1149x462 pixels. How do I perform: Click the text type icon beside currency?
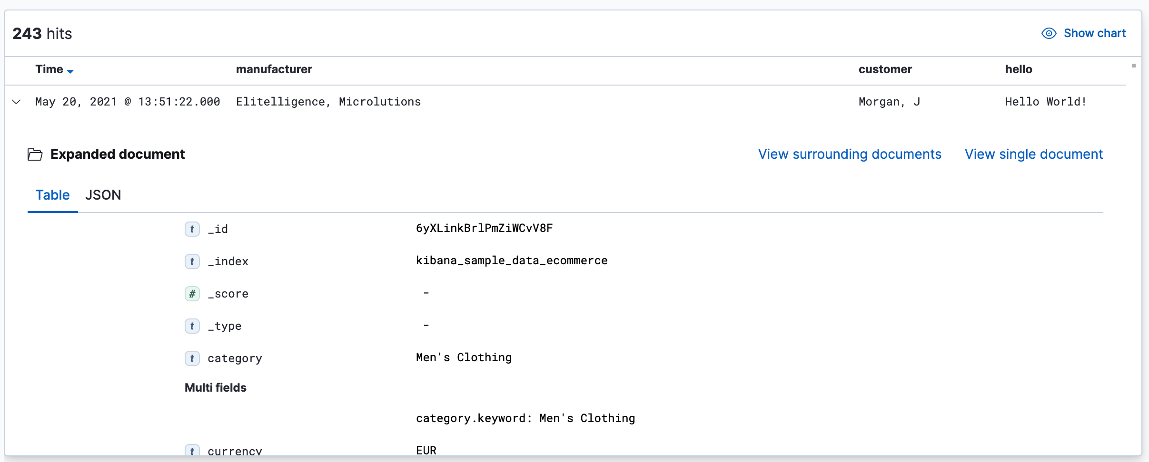[192, 451]
